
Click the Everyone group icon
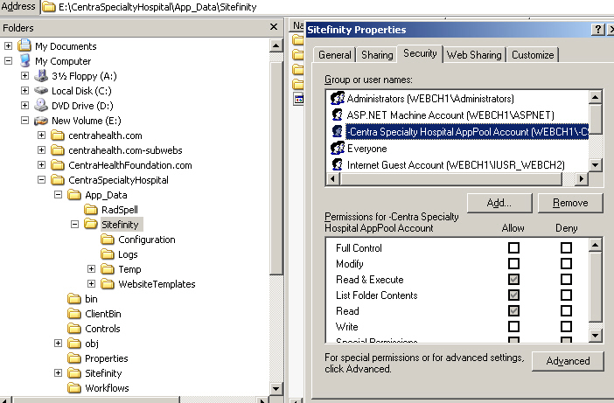coord(338,149)
